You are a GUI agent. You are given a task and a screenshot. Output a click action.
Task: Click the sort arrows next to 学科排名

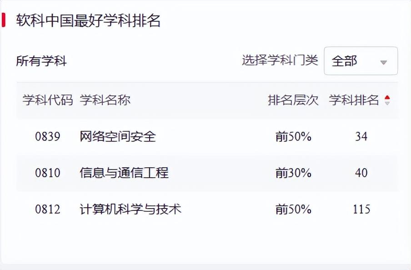pyautogui.click(x=387, y=100)
